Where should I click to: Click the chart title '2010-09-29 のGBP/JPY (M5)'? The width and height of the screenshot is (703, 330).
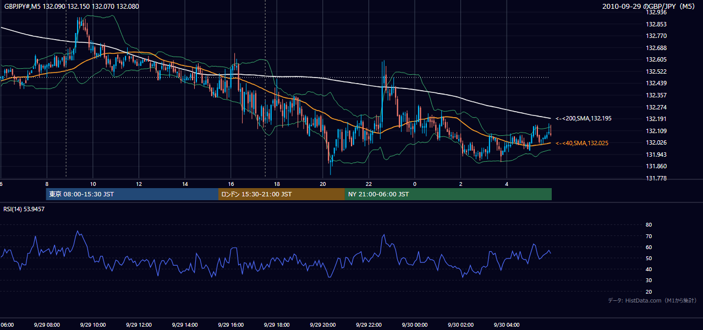[650, 7]
